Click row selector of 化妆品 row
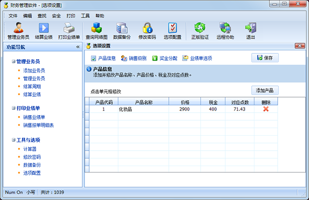The width and height of the screenshot is (309, 200). (87, 109)
